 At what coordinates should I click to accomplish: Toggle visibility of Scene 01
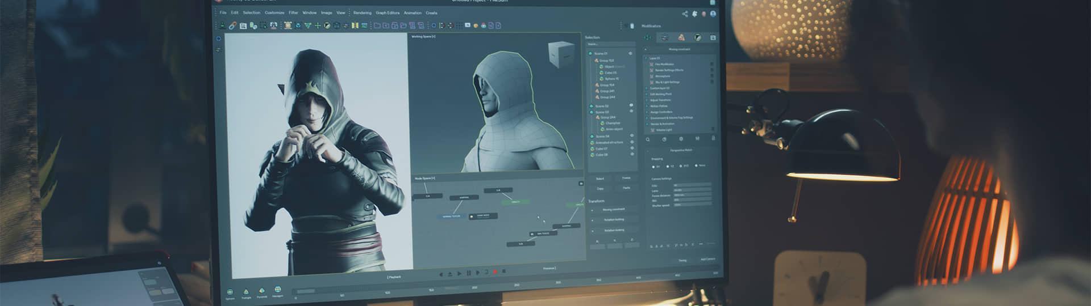point(630,53)
